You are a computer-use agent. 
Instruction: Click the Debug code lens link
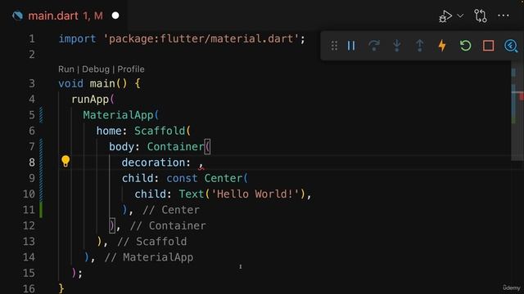point(96,69)
